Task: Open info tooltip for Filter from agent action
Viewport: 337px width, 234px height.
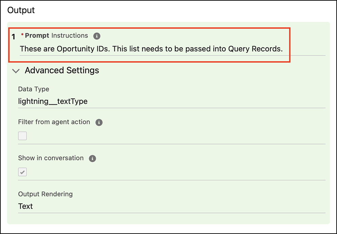Action: pyautogui.click(x=99, y=122)
